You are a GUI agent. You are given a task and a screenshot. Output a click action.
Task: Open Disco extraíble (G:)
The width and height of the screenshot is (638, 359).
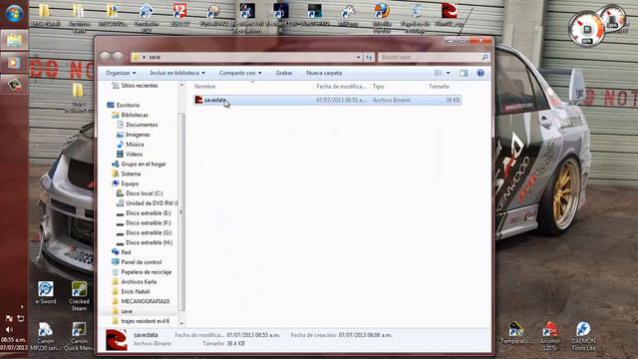pos(144,232)
